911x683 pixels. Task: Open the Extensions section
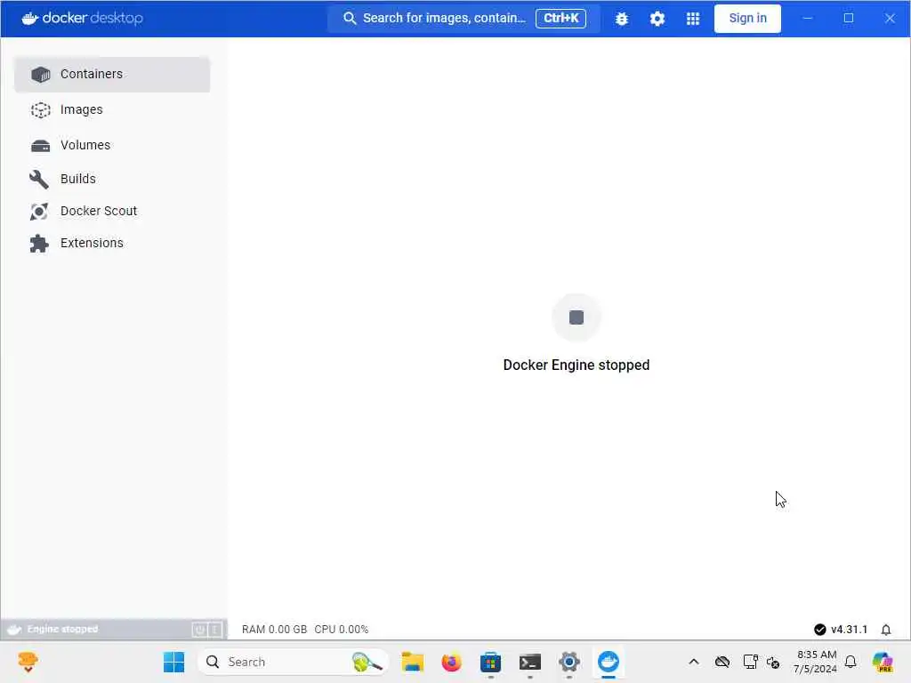coord(112,244)
